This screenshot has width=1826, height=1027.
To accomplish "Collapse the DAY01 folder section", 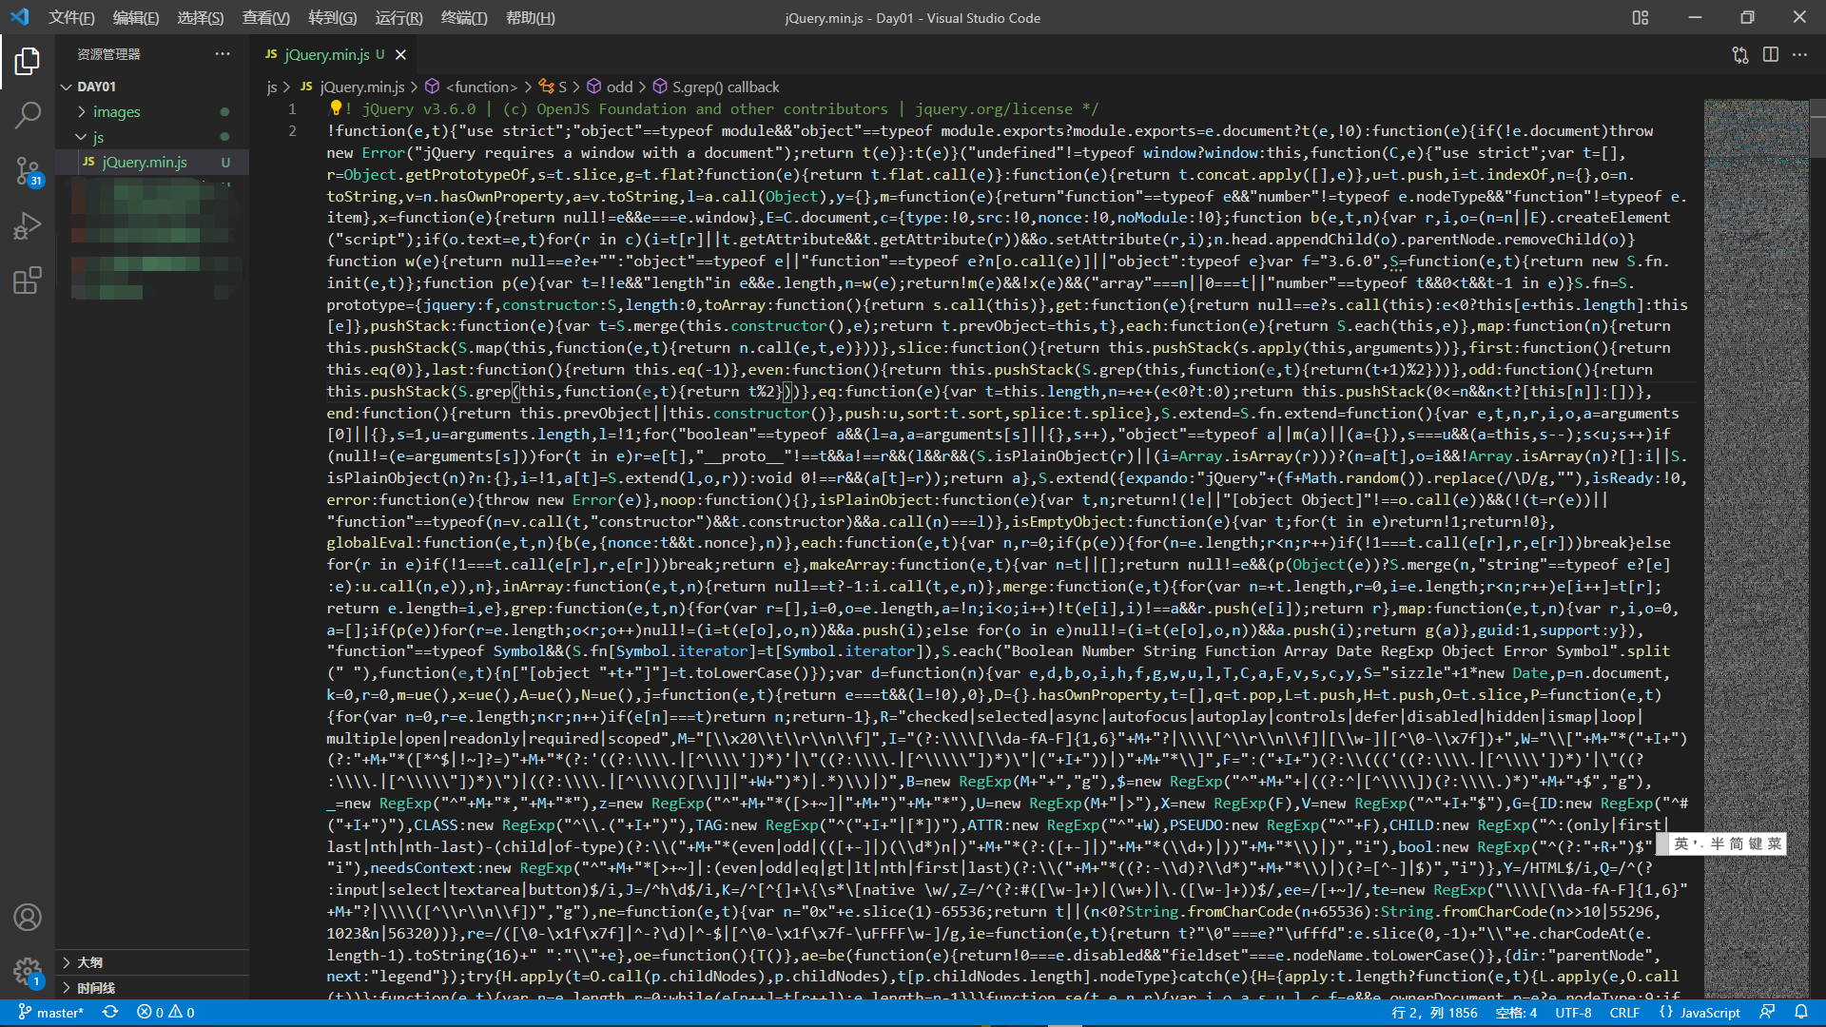I will tap(152, 87).
